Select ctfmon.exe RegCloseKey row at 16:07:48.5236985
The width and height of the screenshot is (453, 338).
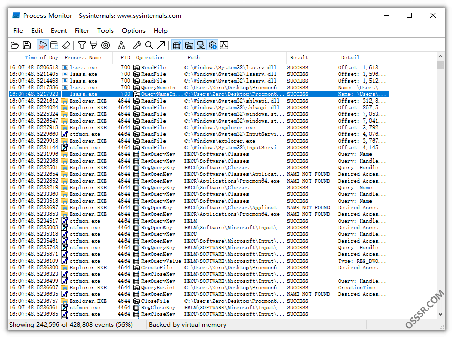click(199, 314)
